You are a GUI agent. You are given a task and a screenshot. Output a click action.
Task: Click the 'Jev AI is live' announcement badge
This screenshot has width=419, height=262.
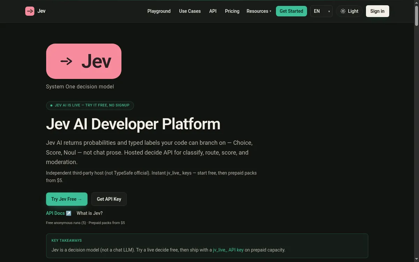click(90, 105)
